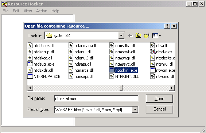Expand the Files of type dropdown
206x133 pixels.
[x=135, y=109]
